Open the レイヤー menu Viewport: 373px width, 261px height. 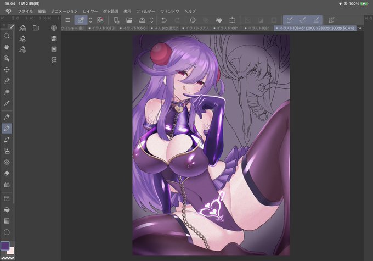[x=91, y=11]
